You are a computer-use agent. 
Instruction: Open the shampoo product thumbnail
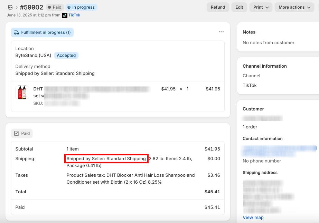point(22,92)
